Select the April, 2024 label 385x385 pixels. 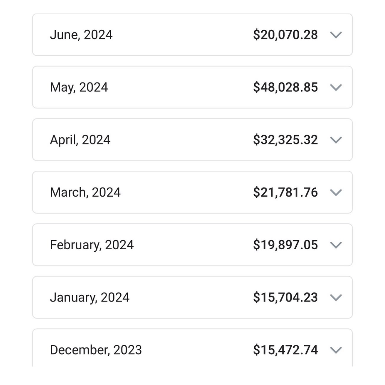coord(80,140)
